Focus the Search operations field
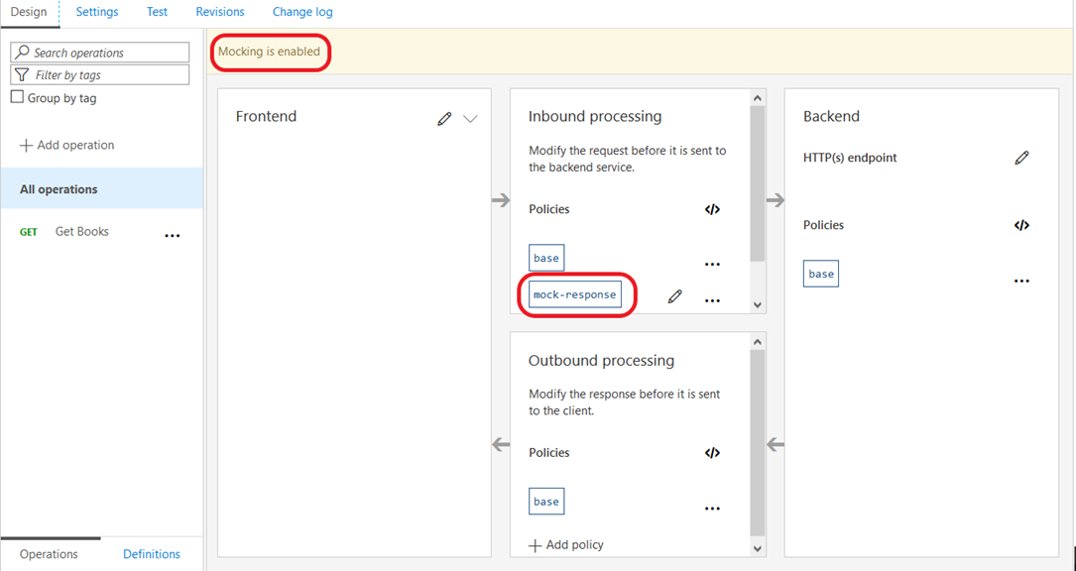The width and height of the screenshot is (1076, 571). pos(100,53)
